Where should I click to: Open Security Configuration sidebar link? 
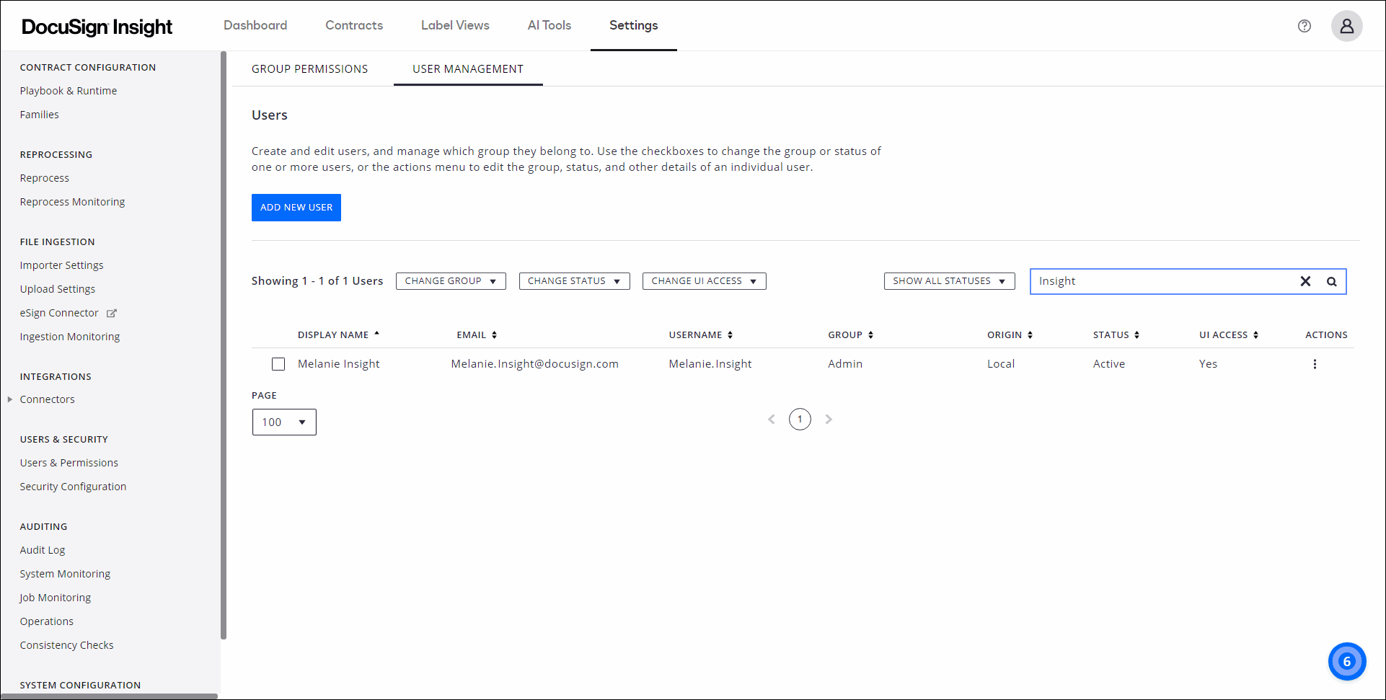click(x=73, y=487)
